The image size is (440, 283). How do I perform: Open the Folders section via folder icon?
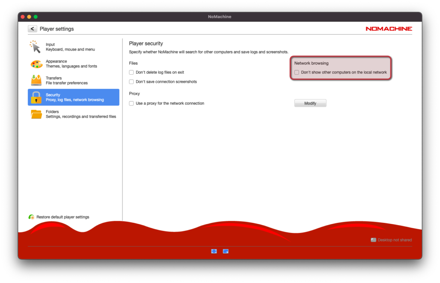(36, 114)
